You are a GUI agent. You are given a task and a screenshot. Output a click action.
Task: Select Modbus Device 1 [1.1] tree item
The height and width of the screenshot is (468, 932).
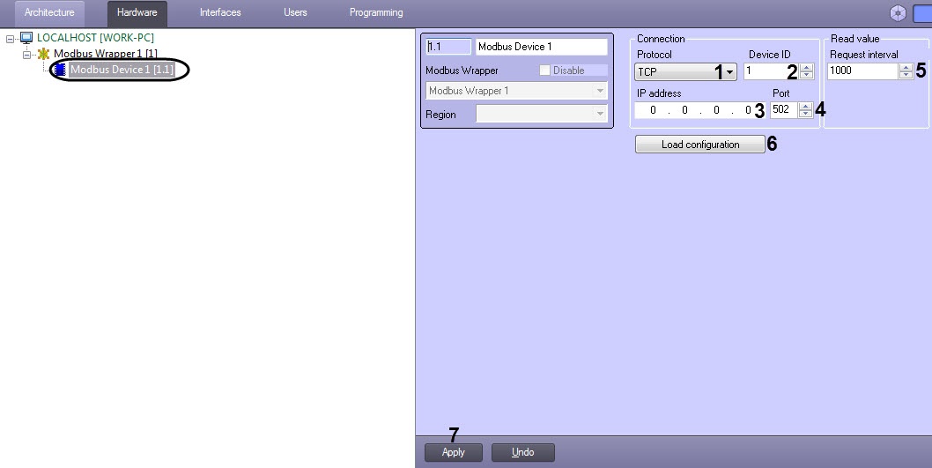122,70
